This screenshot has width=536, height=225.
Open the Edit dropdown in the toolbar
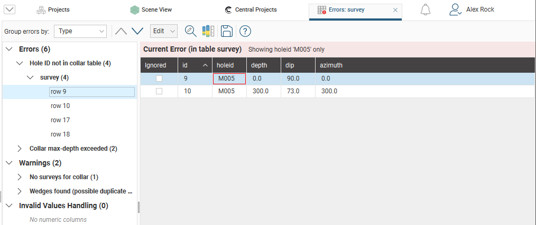(x=163, y=31)
